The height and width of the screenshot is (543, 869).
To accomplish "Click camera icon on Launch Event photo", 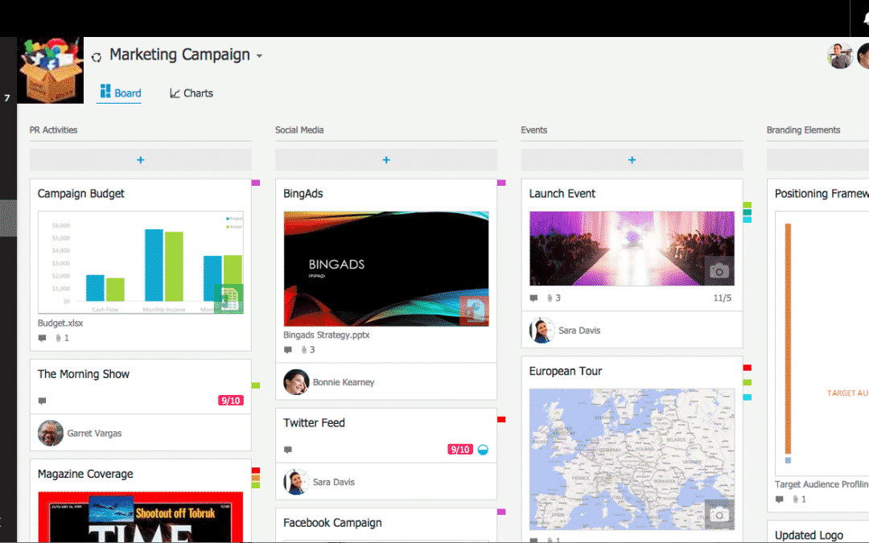I will click(719, 270).
